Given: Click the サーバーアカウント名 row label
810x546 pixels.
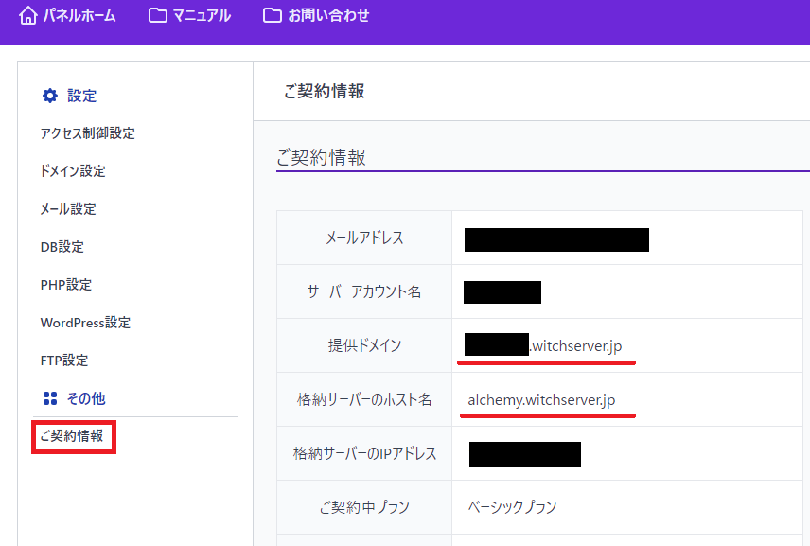Looking at the screenshot, I should pos(364,291).
